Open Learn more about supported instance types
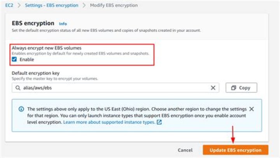The height and width of the screenshot is (158, 280). pyautogui.click(x=109, y=122)
